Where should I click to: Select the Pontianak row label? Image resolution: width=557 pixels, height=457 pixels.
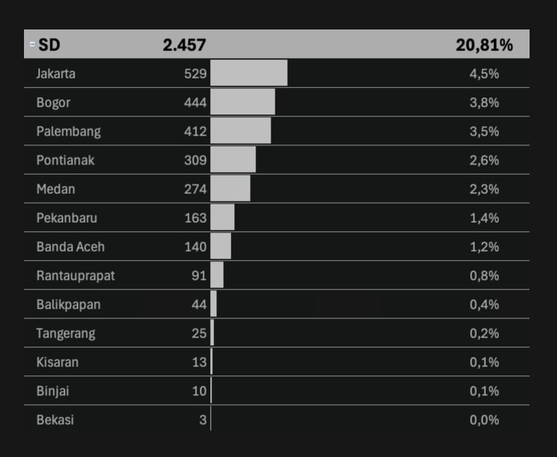point(65,160)
